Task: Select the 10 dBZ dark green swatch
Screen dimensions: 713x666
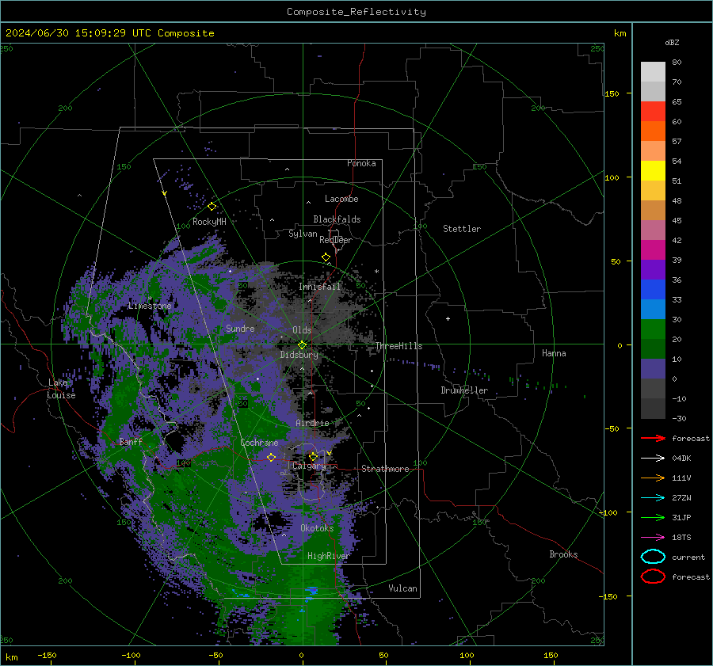Action: (x=653, y=349)
